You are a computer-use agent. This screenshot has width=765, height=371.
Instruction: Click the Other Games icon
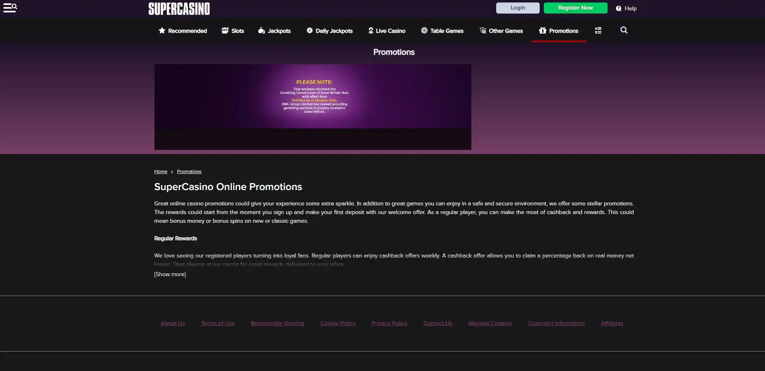483,31
